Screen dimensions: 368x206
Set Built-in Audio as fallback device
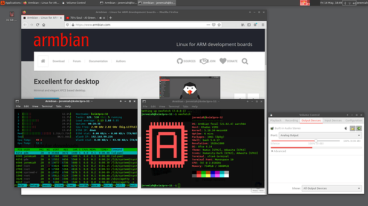tap(359, 128)
